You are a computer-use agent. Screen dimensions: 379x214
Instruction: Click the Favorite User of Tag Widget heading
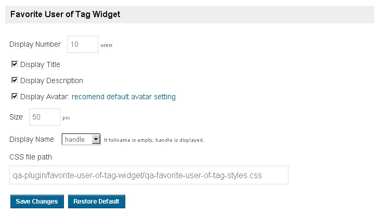[65, 15]
